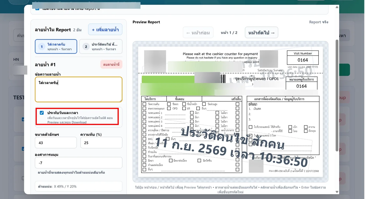Image resolution: width=365 pixels, height=199 pixels.
Task: Click the หมายเลขผู้รับบริการ 0164 box in preview
Action: (x=302, y=83)
